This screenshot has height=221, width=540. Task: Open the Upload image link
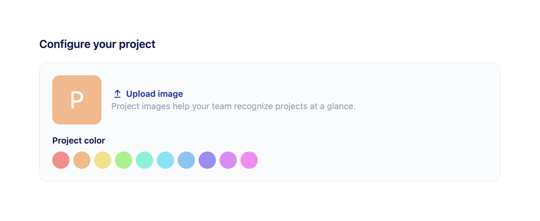pyautogui.click(x=154, y=94)
